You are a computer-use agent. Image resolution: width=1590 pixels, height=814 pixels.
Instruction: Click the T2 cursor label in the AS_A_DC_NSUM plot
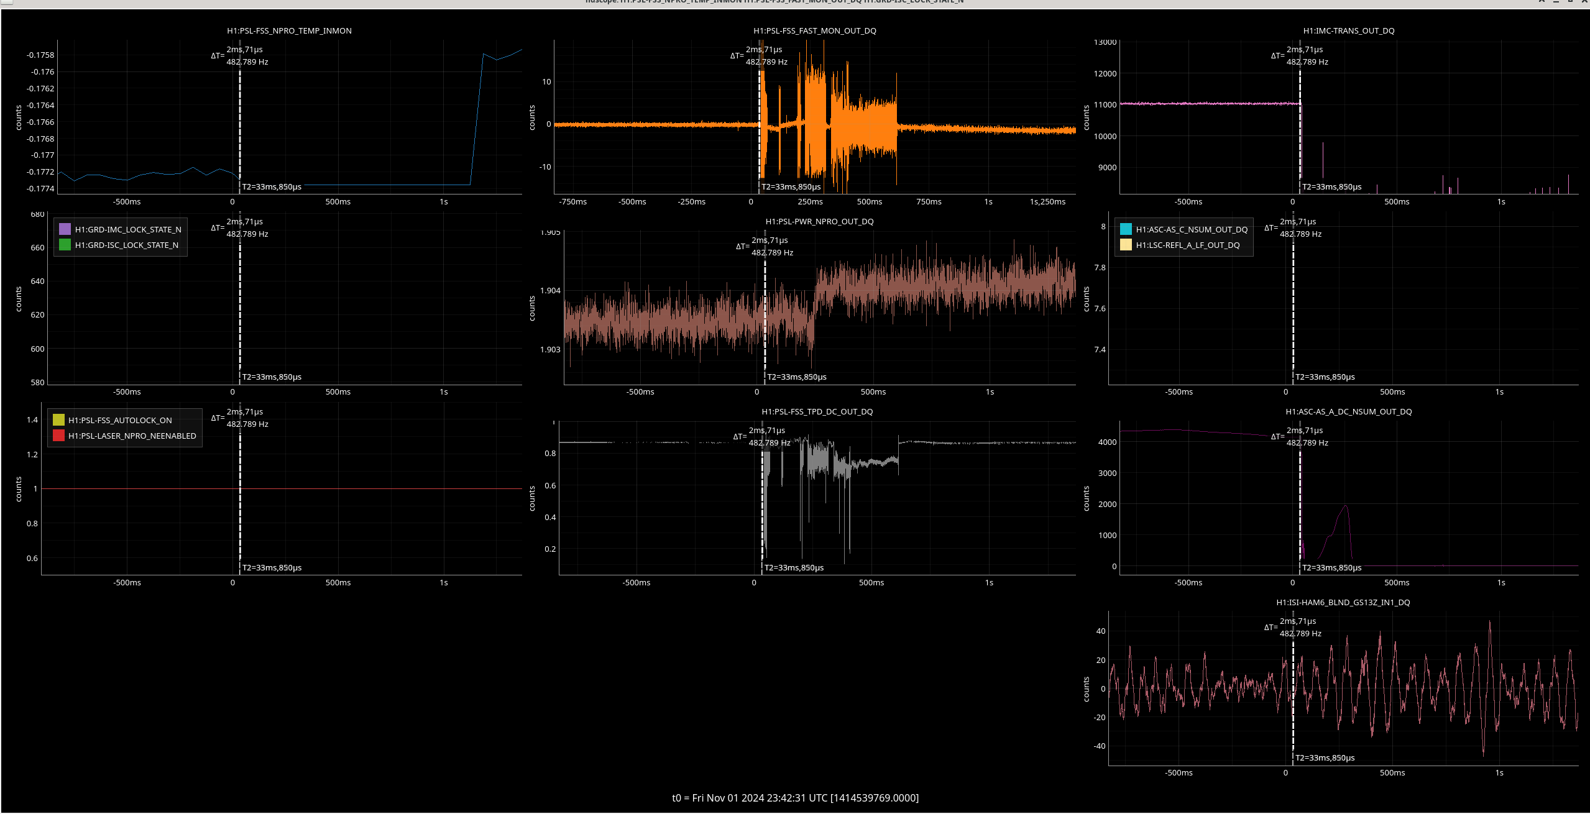1332,567
